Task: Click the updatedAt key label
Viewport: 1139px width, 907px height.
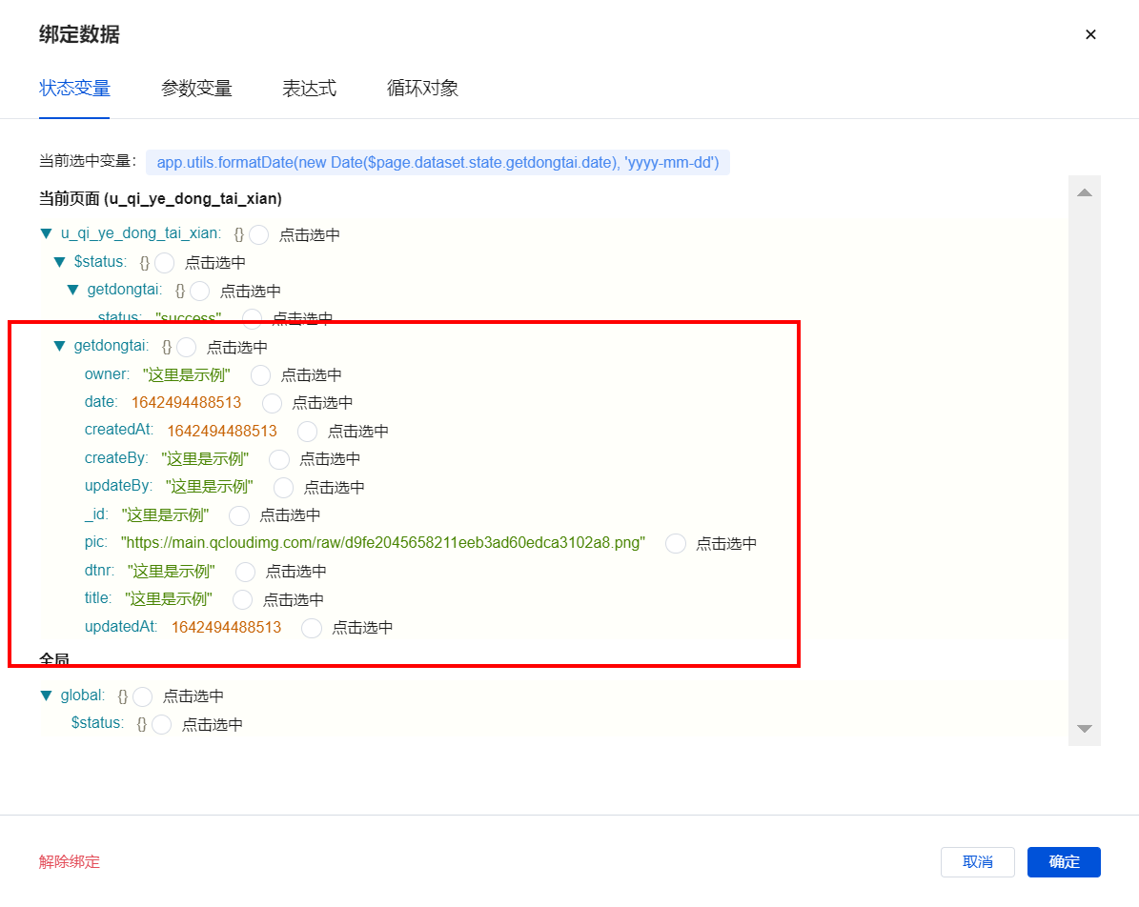Action: click(x=121, y=627)
